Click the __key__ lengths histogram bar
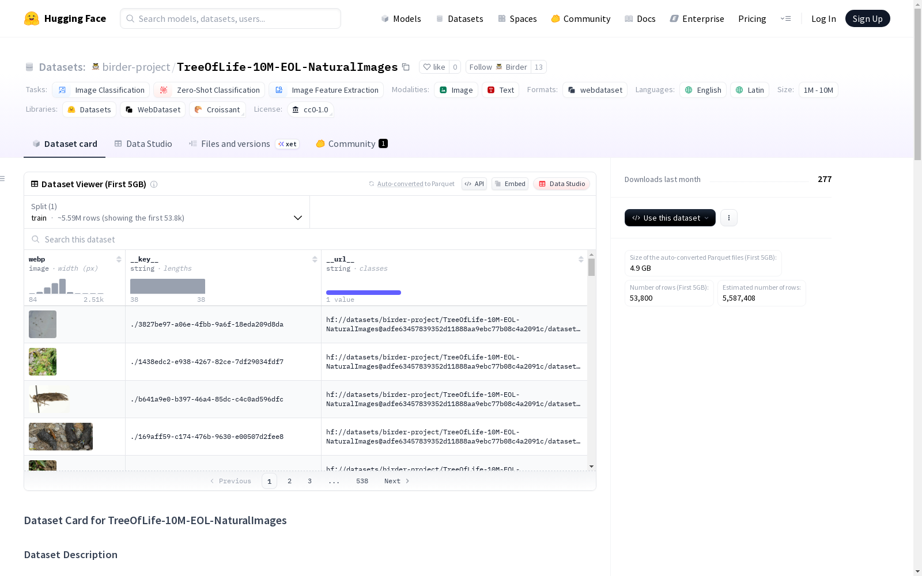Viewport: 922px width, 576px height. tap(168, 286)
